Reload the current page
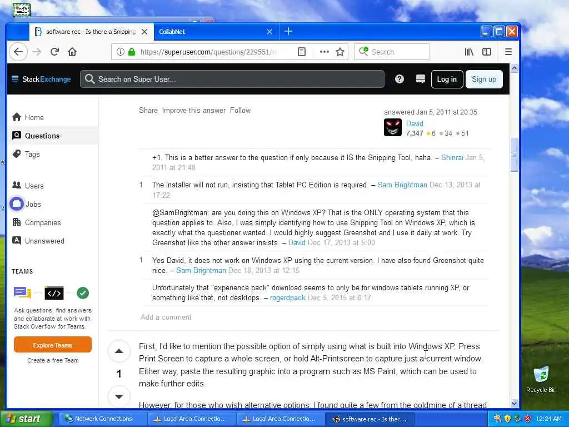 (55, 52)
